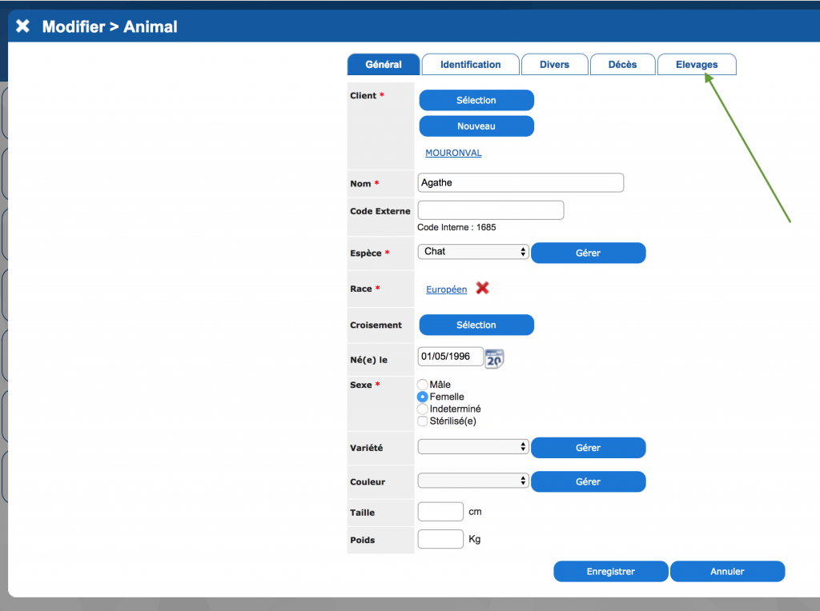
Task: Click Sélection to choose a client
Action: pyautogui.click(x=476, y=100)
